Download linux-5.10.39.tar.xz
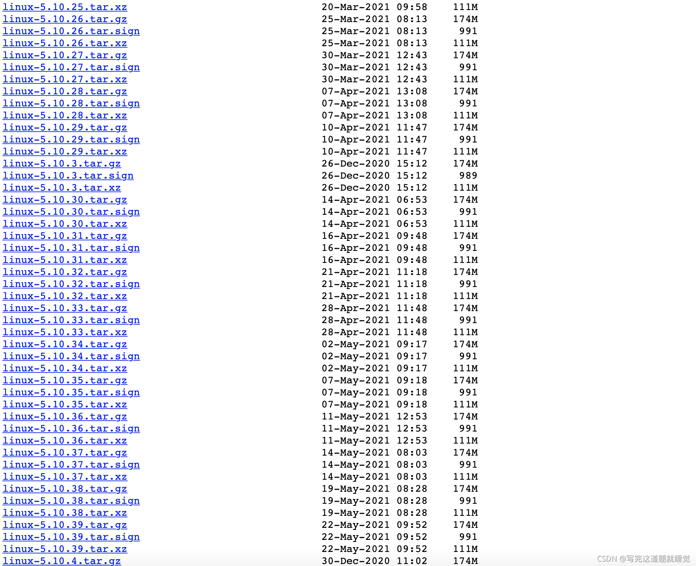 [x=65, y=549]
